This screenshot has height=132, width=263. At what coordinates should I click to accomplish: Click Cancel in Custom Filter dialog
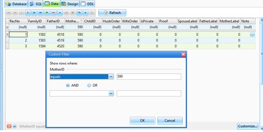(x=170, y=121)
